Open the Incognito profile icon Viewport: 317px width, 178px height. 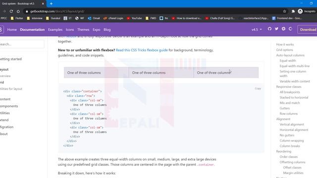click(x=300, y=11)
